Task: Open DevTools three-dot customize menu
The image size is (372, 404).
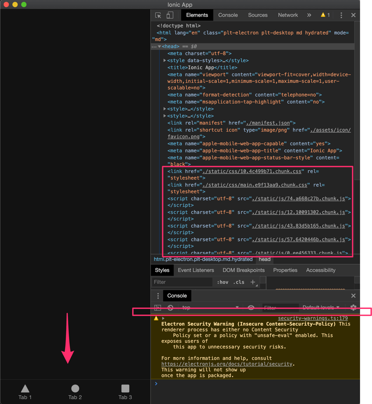Action: [341, 15]
